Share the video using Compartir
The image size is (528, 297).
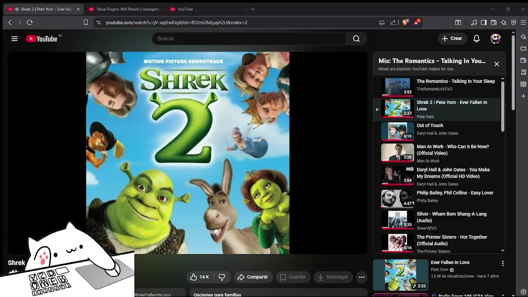point(253,277)
